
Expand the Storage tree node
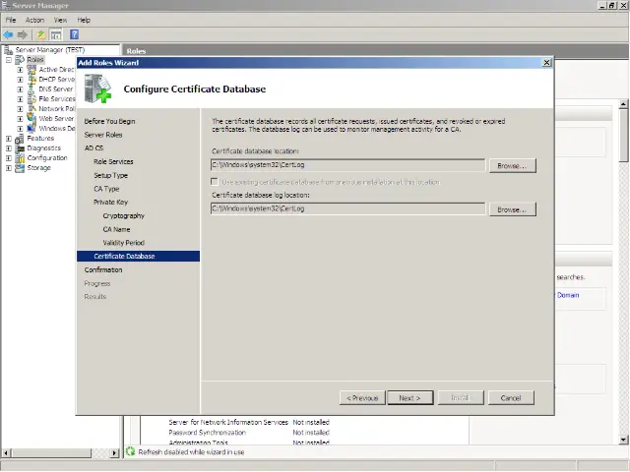(9, 168)
